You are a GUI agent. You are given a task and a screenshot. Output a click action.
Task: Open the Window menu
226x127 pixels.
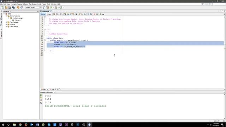[x=54, y=4]
